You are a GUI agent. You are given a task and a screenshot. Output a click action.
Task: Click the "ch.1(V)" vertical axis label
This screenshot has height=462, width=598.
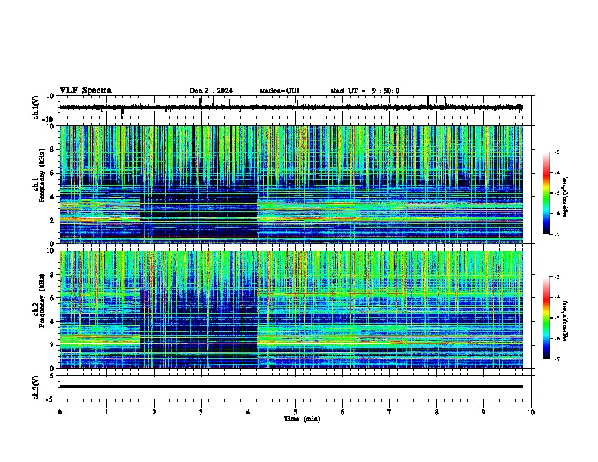tap(36, 107)
